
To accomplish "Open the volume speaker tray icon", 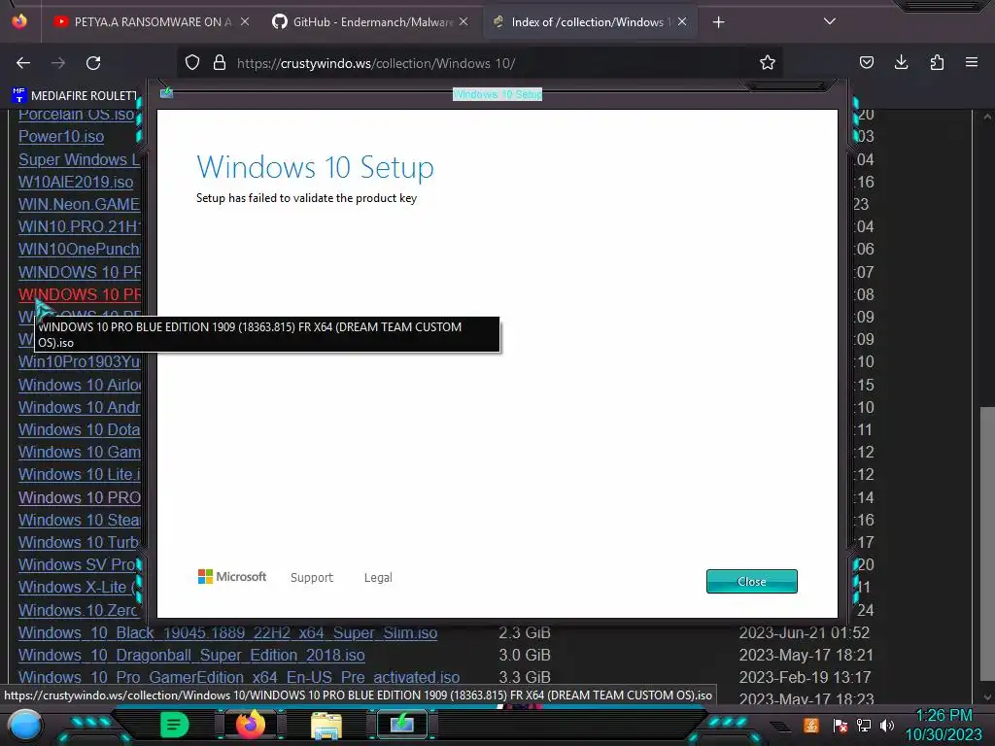I will click(887, 726).
